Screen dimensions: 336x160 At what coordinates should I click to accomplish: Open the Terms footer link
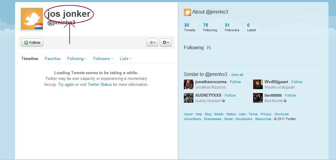[253, 114]
